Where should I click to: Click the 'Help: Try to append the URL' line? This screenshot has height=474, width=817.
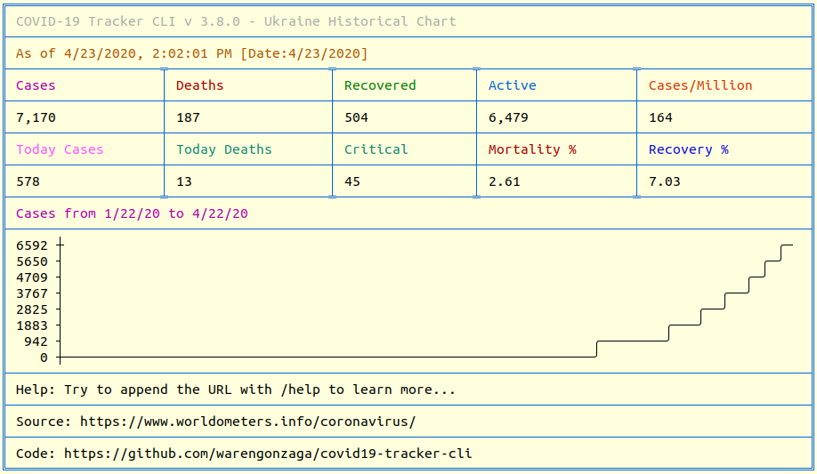(x=236, y=390)
